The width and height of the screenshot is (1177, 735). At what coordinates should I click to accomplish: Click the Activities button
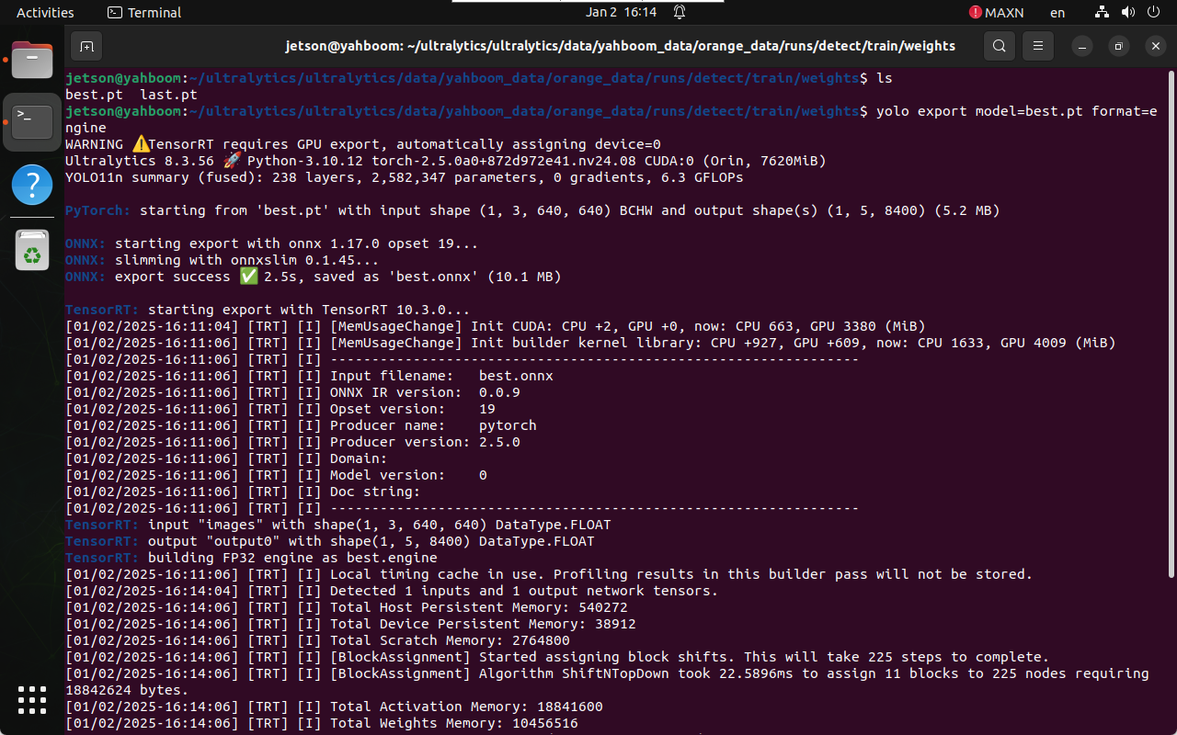coord(45,13)
